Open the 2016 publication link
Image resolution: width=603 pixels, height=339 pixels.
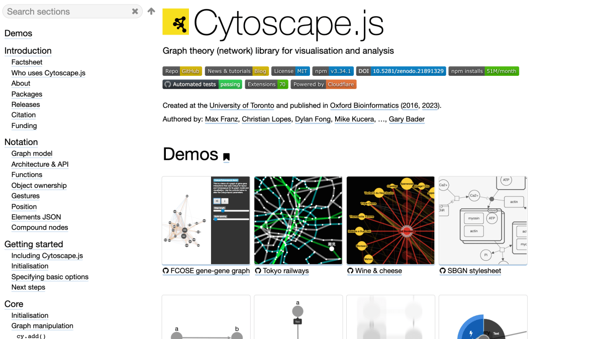coord(410,105)
